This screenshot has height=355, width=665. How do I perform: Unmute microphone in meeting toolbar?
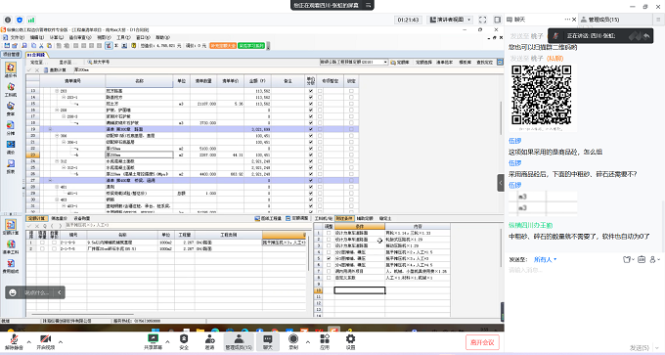click(x=14, y=341)
